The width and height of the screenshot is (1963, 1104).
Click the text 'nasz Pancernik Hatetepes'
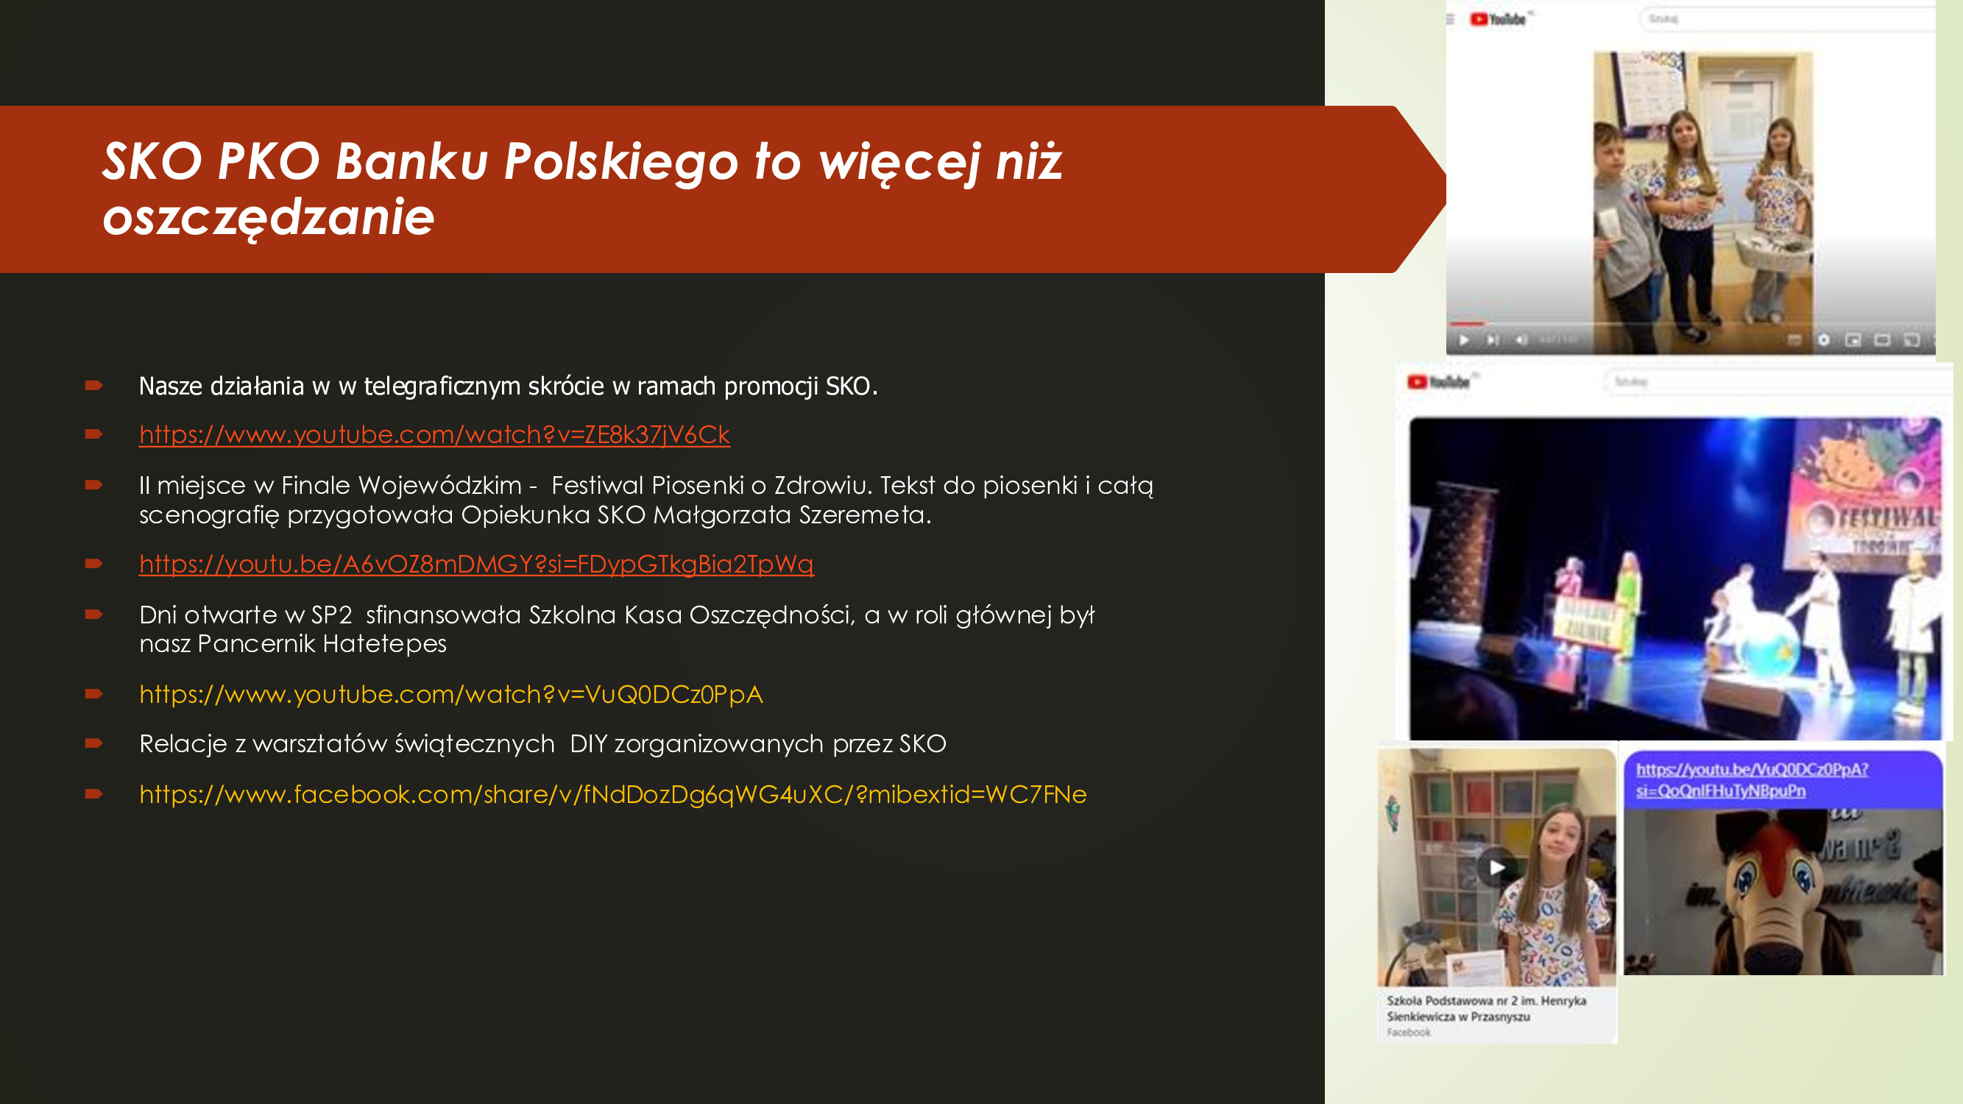coord(293,644)
